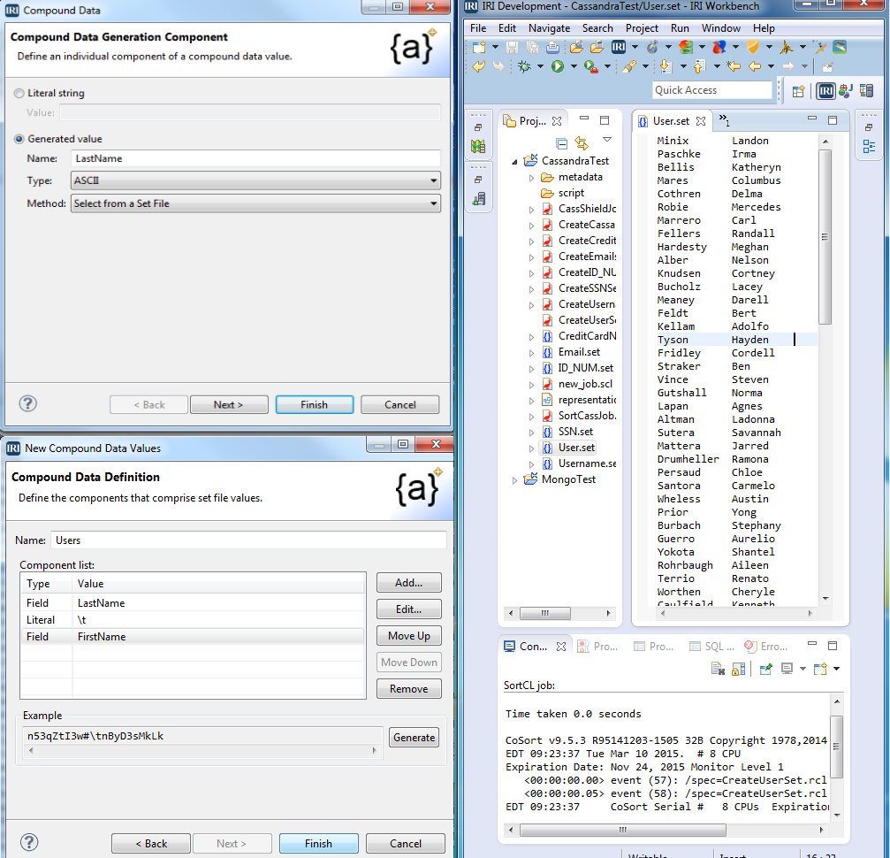Click the Project Explorer horizontal scrollbar thumb
Viewport: 890px width, 858px height.
pyautogui.click(x=545, y=613)
